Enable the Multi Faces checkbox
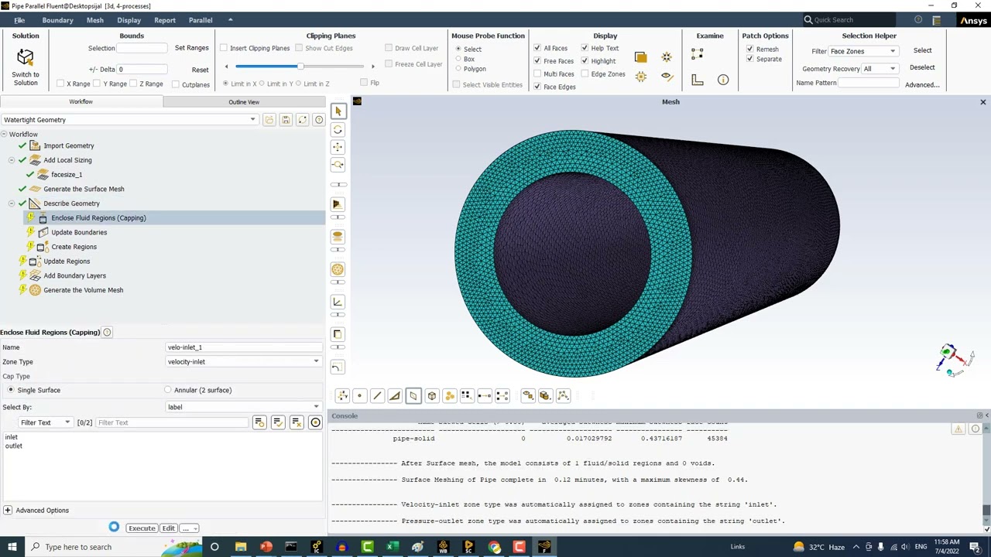The height and width of the screenshot is (557, 991). tap(537, 73)
